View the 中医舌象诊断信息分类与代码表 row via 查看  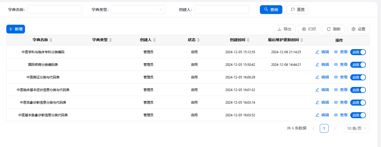[x=341, y=102]
